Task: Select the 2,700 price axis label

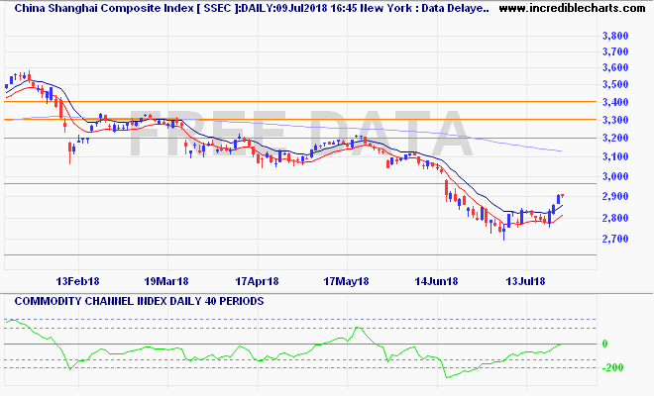Action: click(615, 240)
